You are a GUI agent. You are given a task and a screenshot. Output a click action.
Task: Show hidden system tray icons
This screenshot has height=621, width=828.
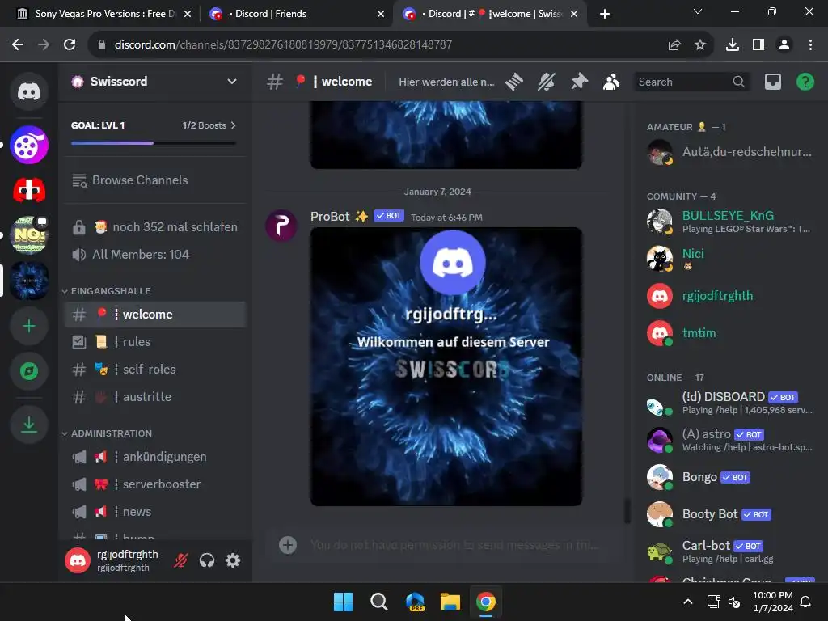pyautogui.click(x=687, y=602)
